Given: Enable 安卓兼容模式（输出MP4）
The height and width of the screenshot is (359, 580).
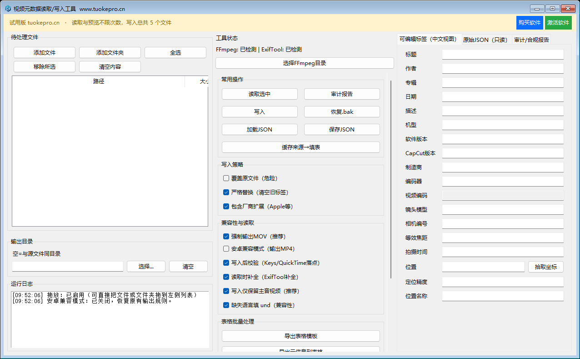Looking at the screenshot, I should pos(226,249).
